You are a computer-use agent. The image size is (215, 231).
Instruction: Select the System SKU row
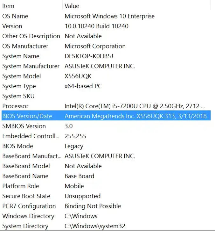pyautogui.click(x=18, y=96)
